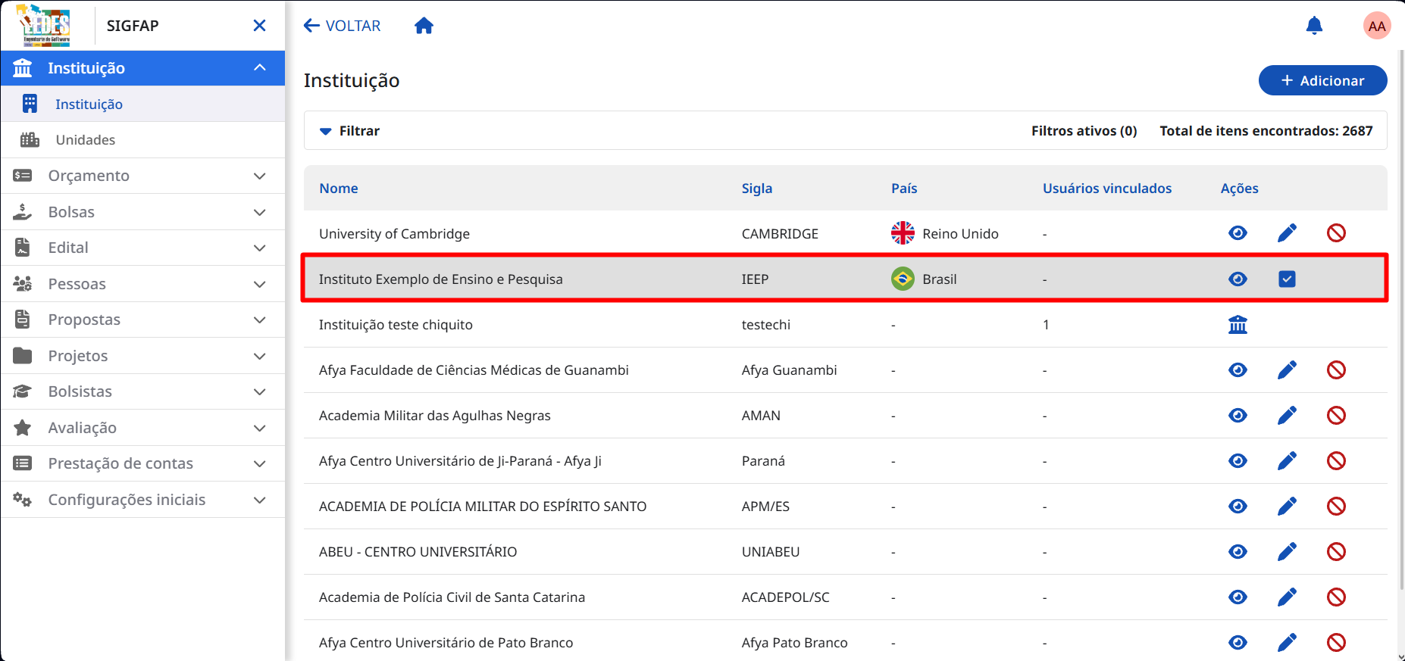Block the AMAN institution row
Viewport: 1405px width, 661px height.
pyautogui.click(x=1336, y=416)
